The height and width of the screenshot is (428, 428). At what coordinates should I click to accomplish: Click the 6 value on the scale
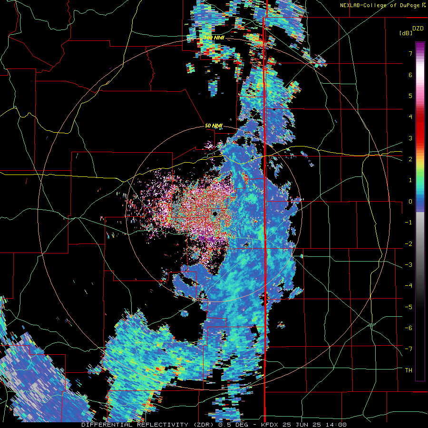tap(410, 75)
